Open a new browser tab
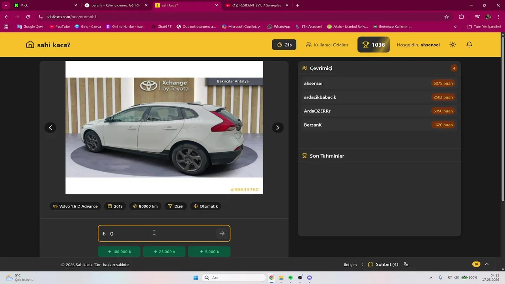 click(297, 6)
